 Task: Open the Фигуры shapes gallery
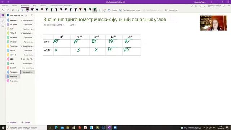coord(113,10)
